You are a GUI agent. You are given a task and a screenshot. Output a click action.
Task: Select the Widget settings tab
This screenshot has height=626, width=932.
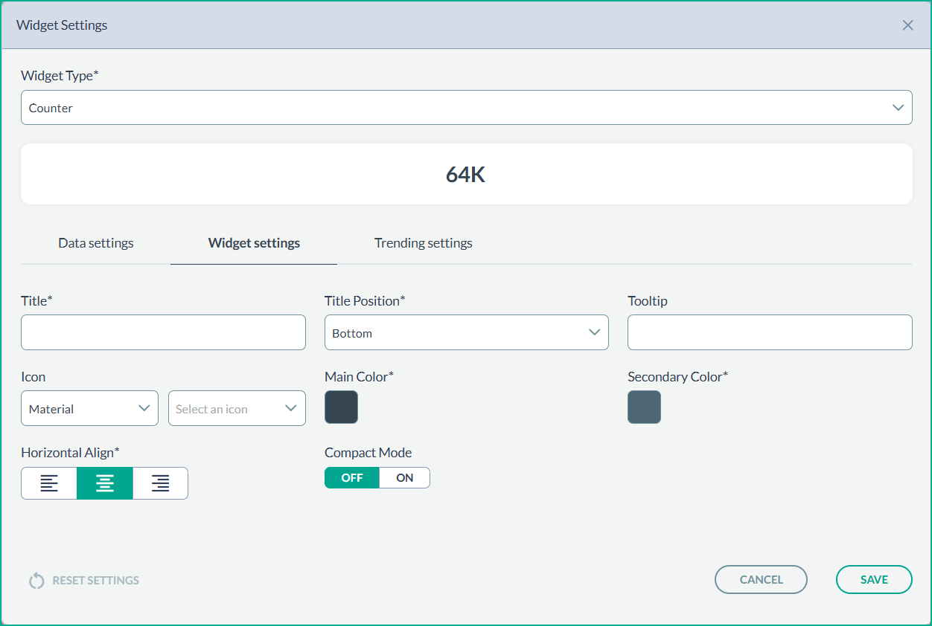pos(254,243)
